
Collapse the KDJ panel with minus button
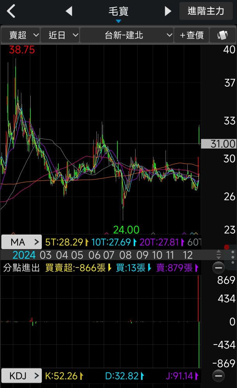pos(218,376)
